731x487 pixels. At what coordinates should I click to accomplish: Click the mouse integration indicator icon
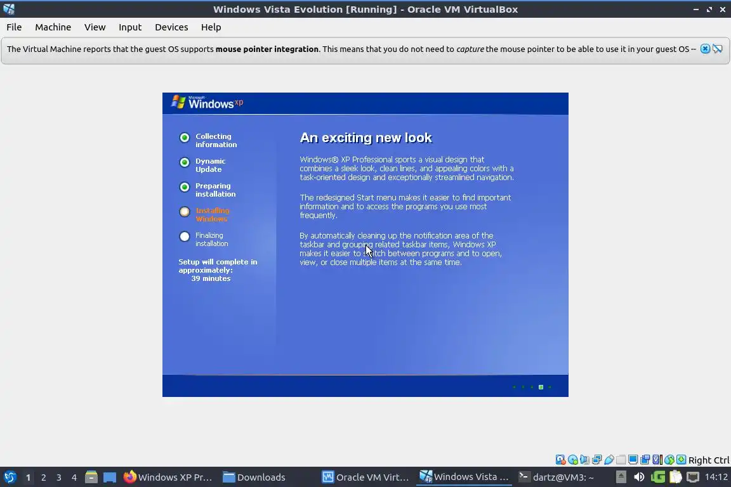(669, 460)
